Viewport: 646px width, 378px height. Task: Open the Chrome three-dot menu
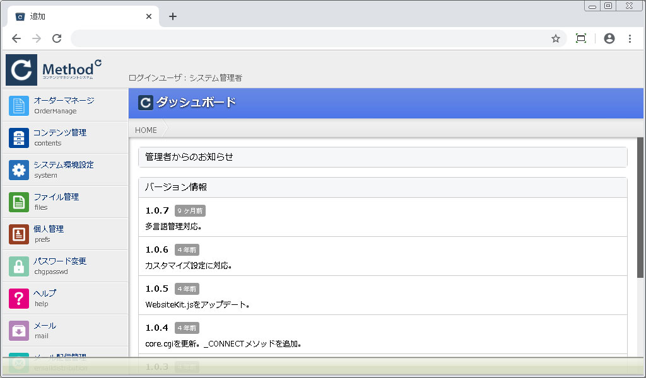point(630,38)
